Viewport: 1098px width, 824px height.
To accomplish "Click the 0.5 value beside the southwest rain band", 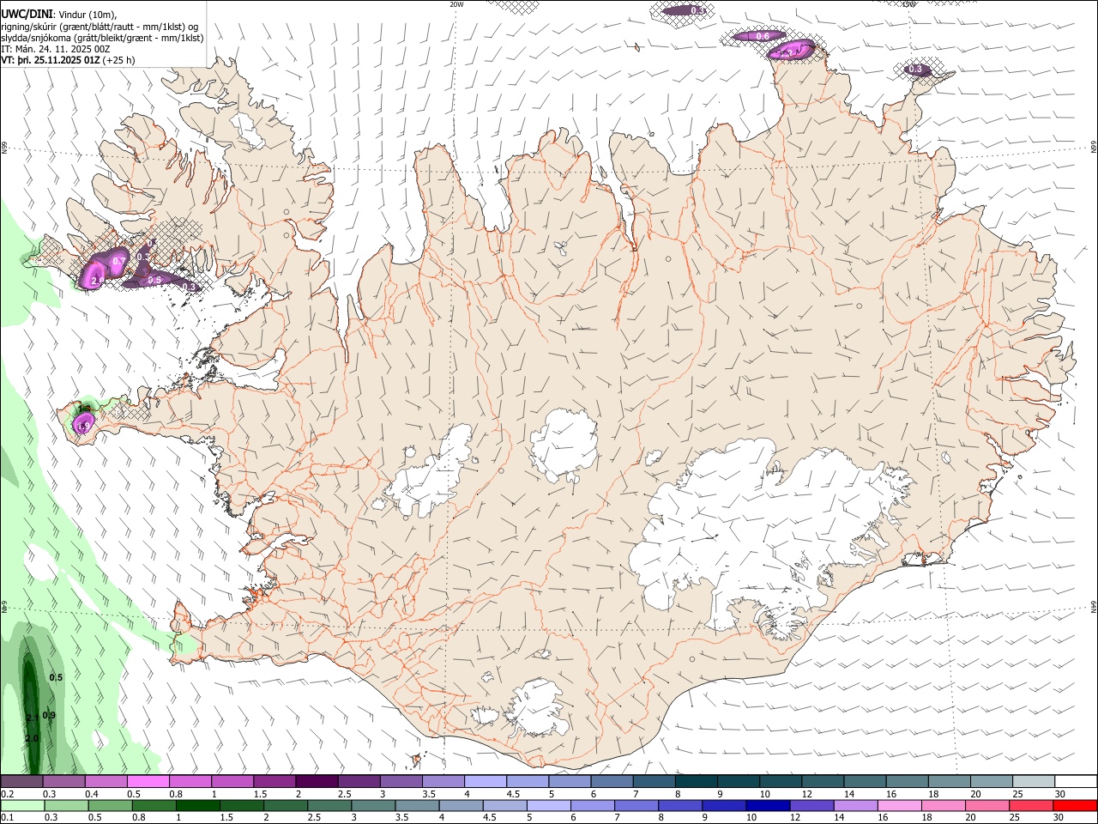I will pyautogui.click(x=56, y=677).
